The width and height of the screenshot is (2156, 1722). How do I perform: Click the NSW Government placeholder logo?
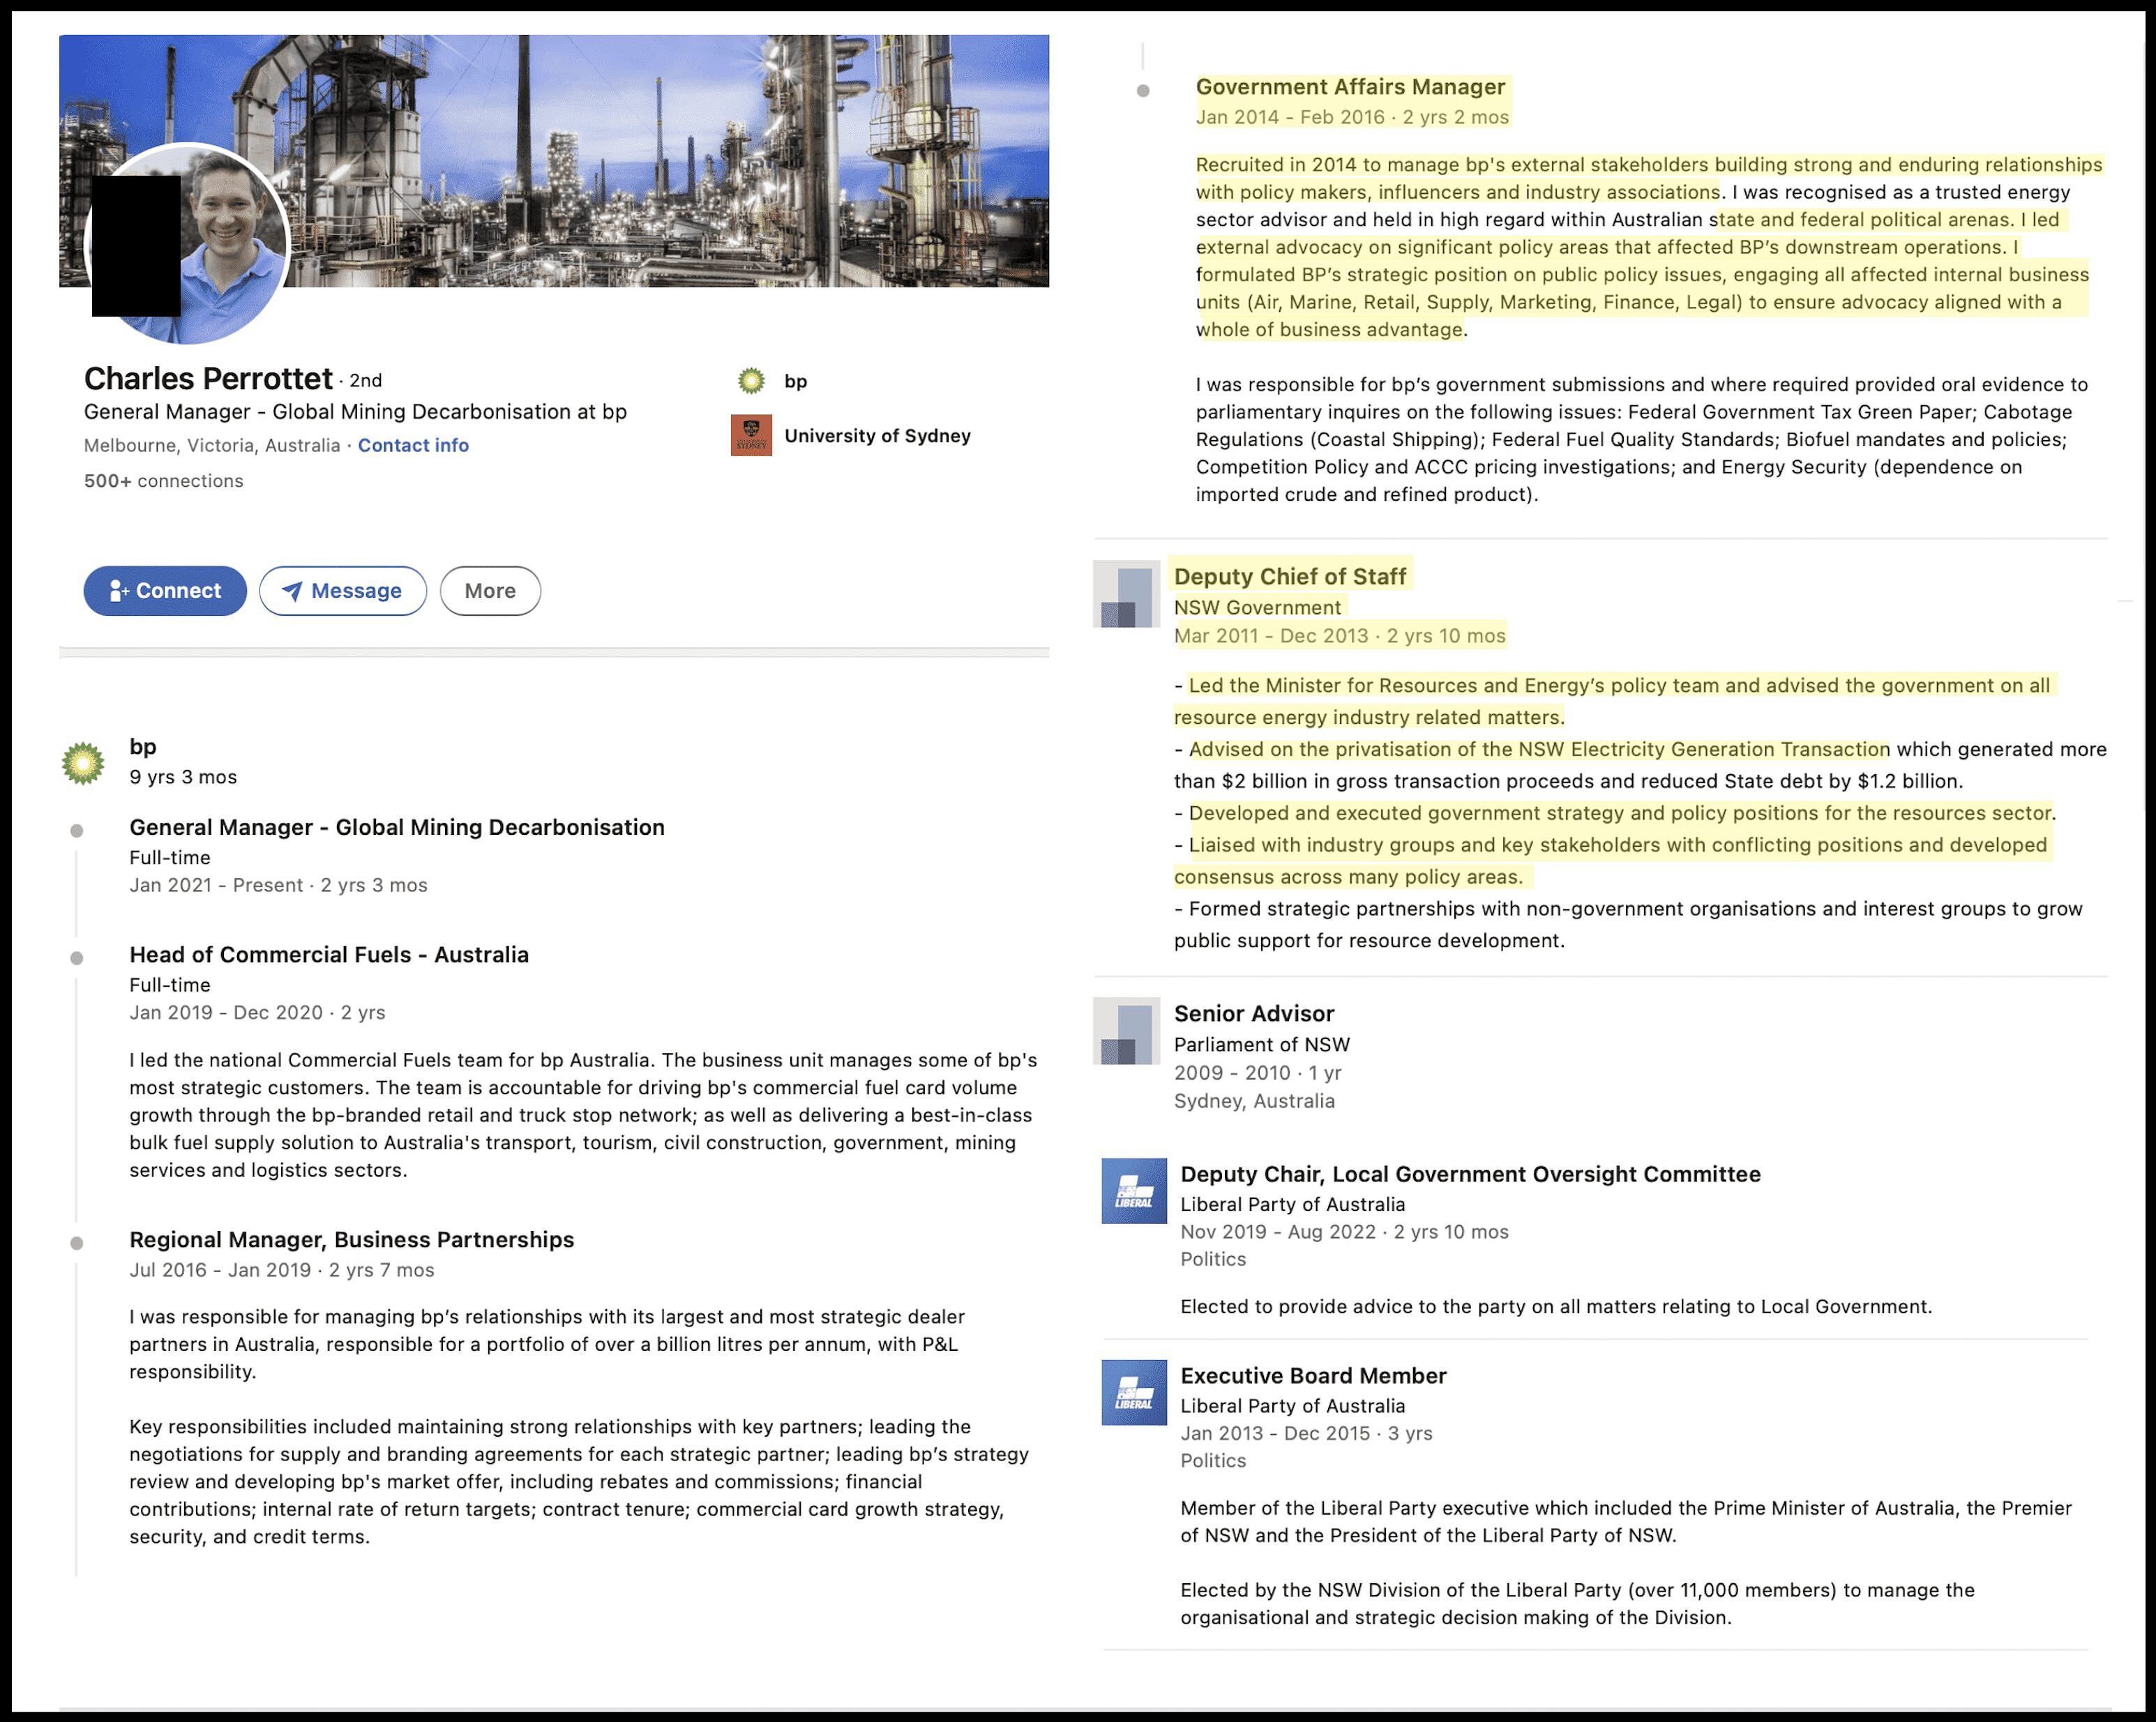pos(1126,594)
